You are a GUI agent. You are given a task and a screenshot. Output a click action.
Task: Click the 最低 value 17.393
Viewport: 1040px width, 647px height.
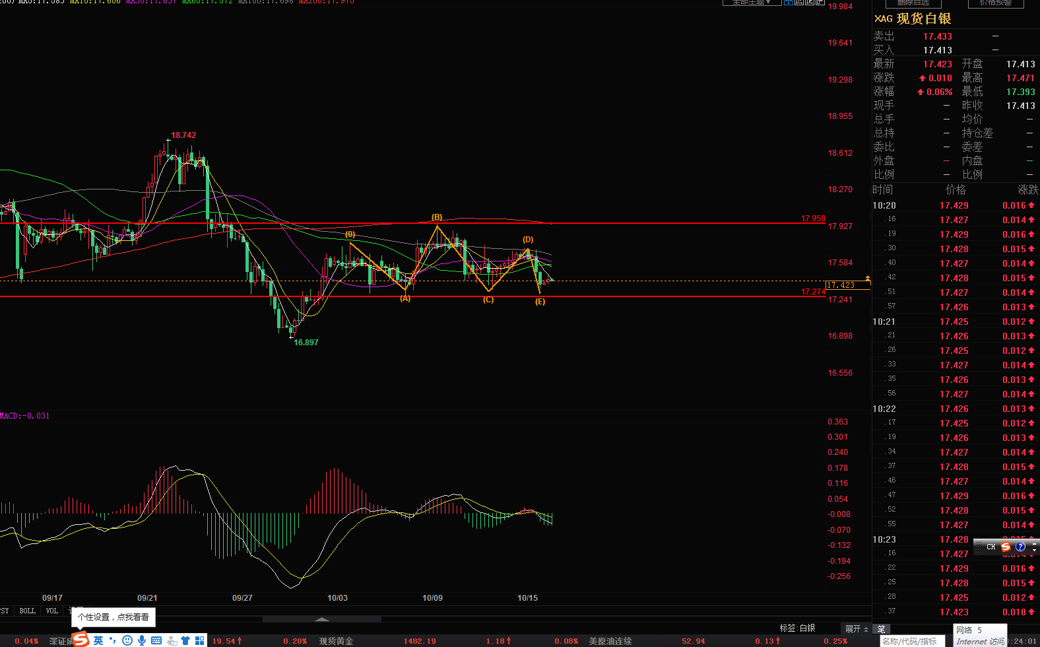point(1020,92)
